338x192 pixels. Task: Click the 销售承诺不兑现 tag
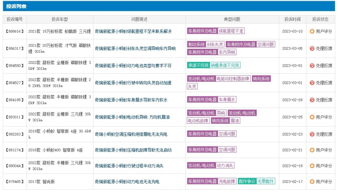pyautogui.click(x=225, y=65)
